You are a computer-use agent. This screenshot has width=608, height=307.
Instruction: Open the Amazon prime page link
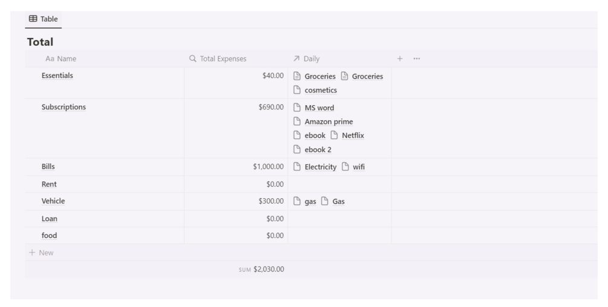click(x=329, y=122)
